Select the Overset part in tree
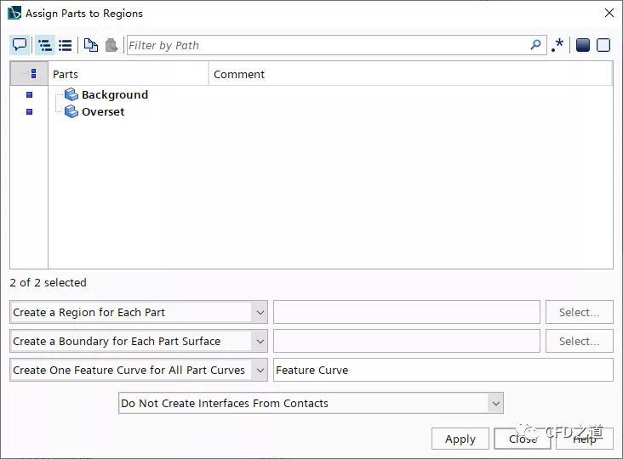Viewport: 623px width, 459px height. (x=103, y=111)
